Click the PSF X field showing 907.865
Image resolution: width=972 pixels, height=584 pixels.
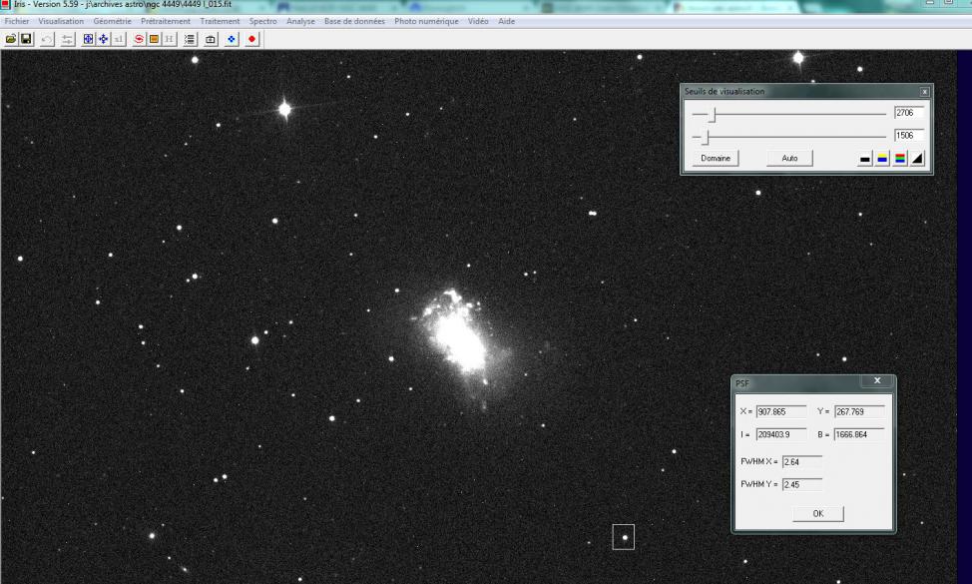coord(781,411)
